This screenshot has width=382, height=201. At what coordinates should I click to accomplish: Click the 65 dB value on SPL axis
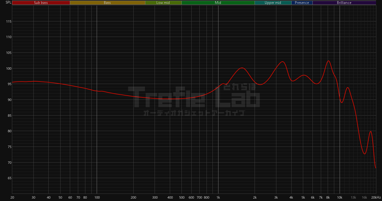(9, 178)
